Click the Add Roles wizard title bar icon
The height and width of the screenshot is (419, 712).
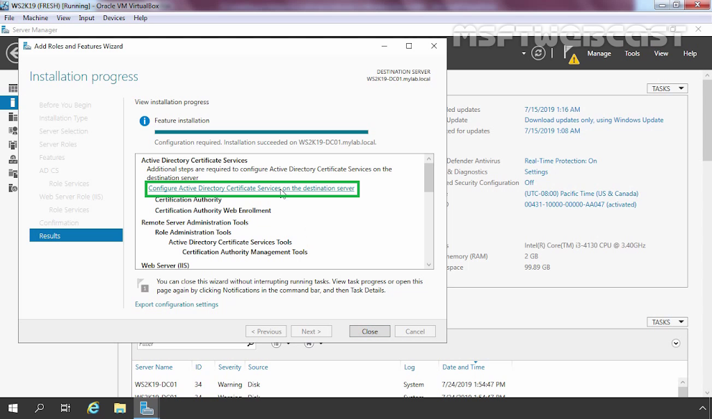(27, 47)
